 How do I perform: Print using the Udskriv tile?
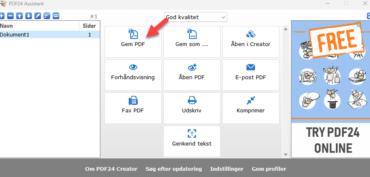pos(192,108)
